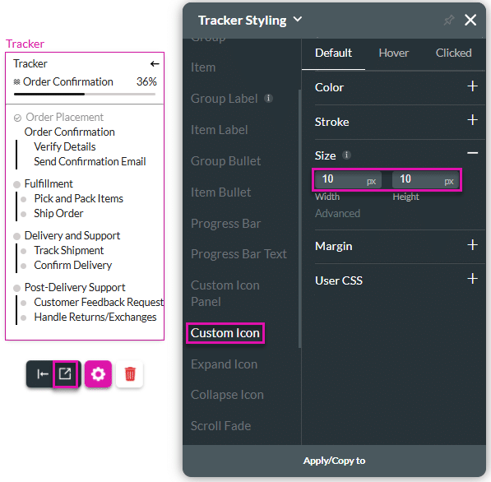
Task: Click the Width size input field
Action: [348, 179]
